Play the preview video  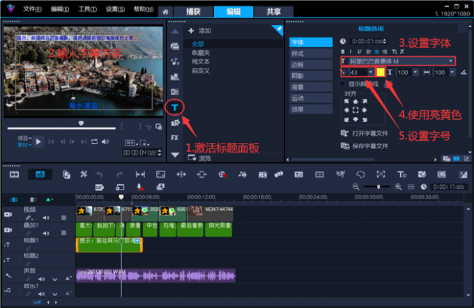tap(38, 141)
